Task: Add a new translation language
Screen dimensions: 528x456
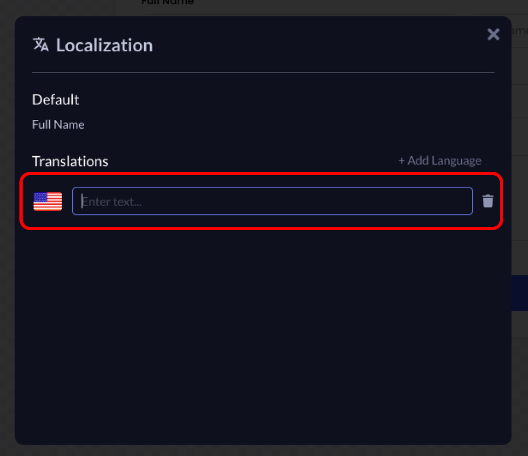Action: pyautogui.click(x=440, y=161)
